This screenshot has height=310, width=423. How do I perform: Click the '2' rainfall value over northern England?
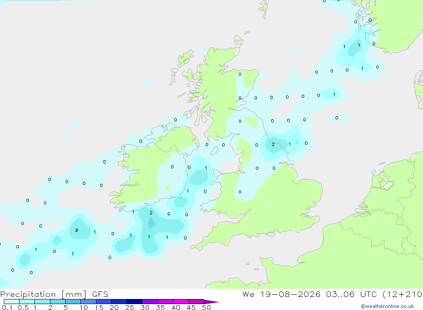click(x=273, y=145)
